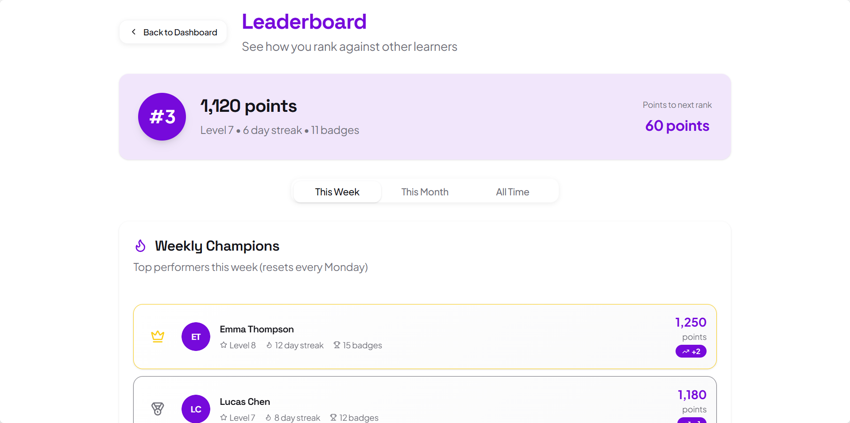Go back to Dashboard
Viewport: 850px width, 423px height.
click(173, 32)
